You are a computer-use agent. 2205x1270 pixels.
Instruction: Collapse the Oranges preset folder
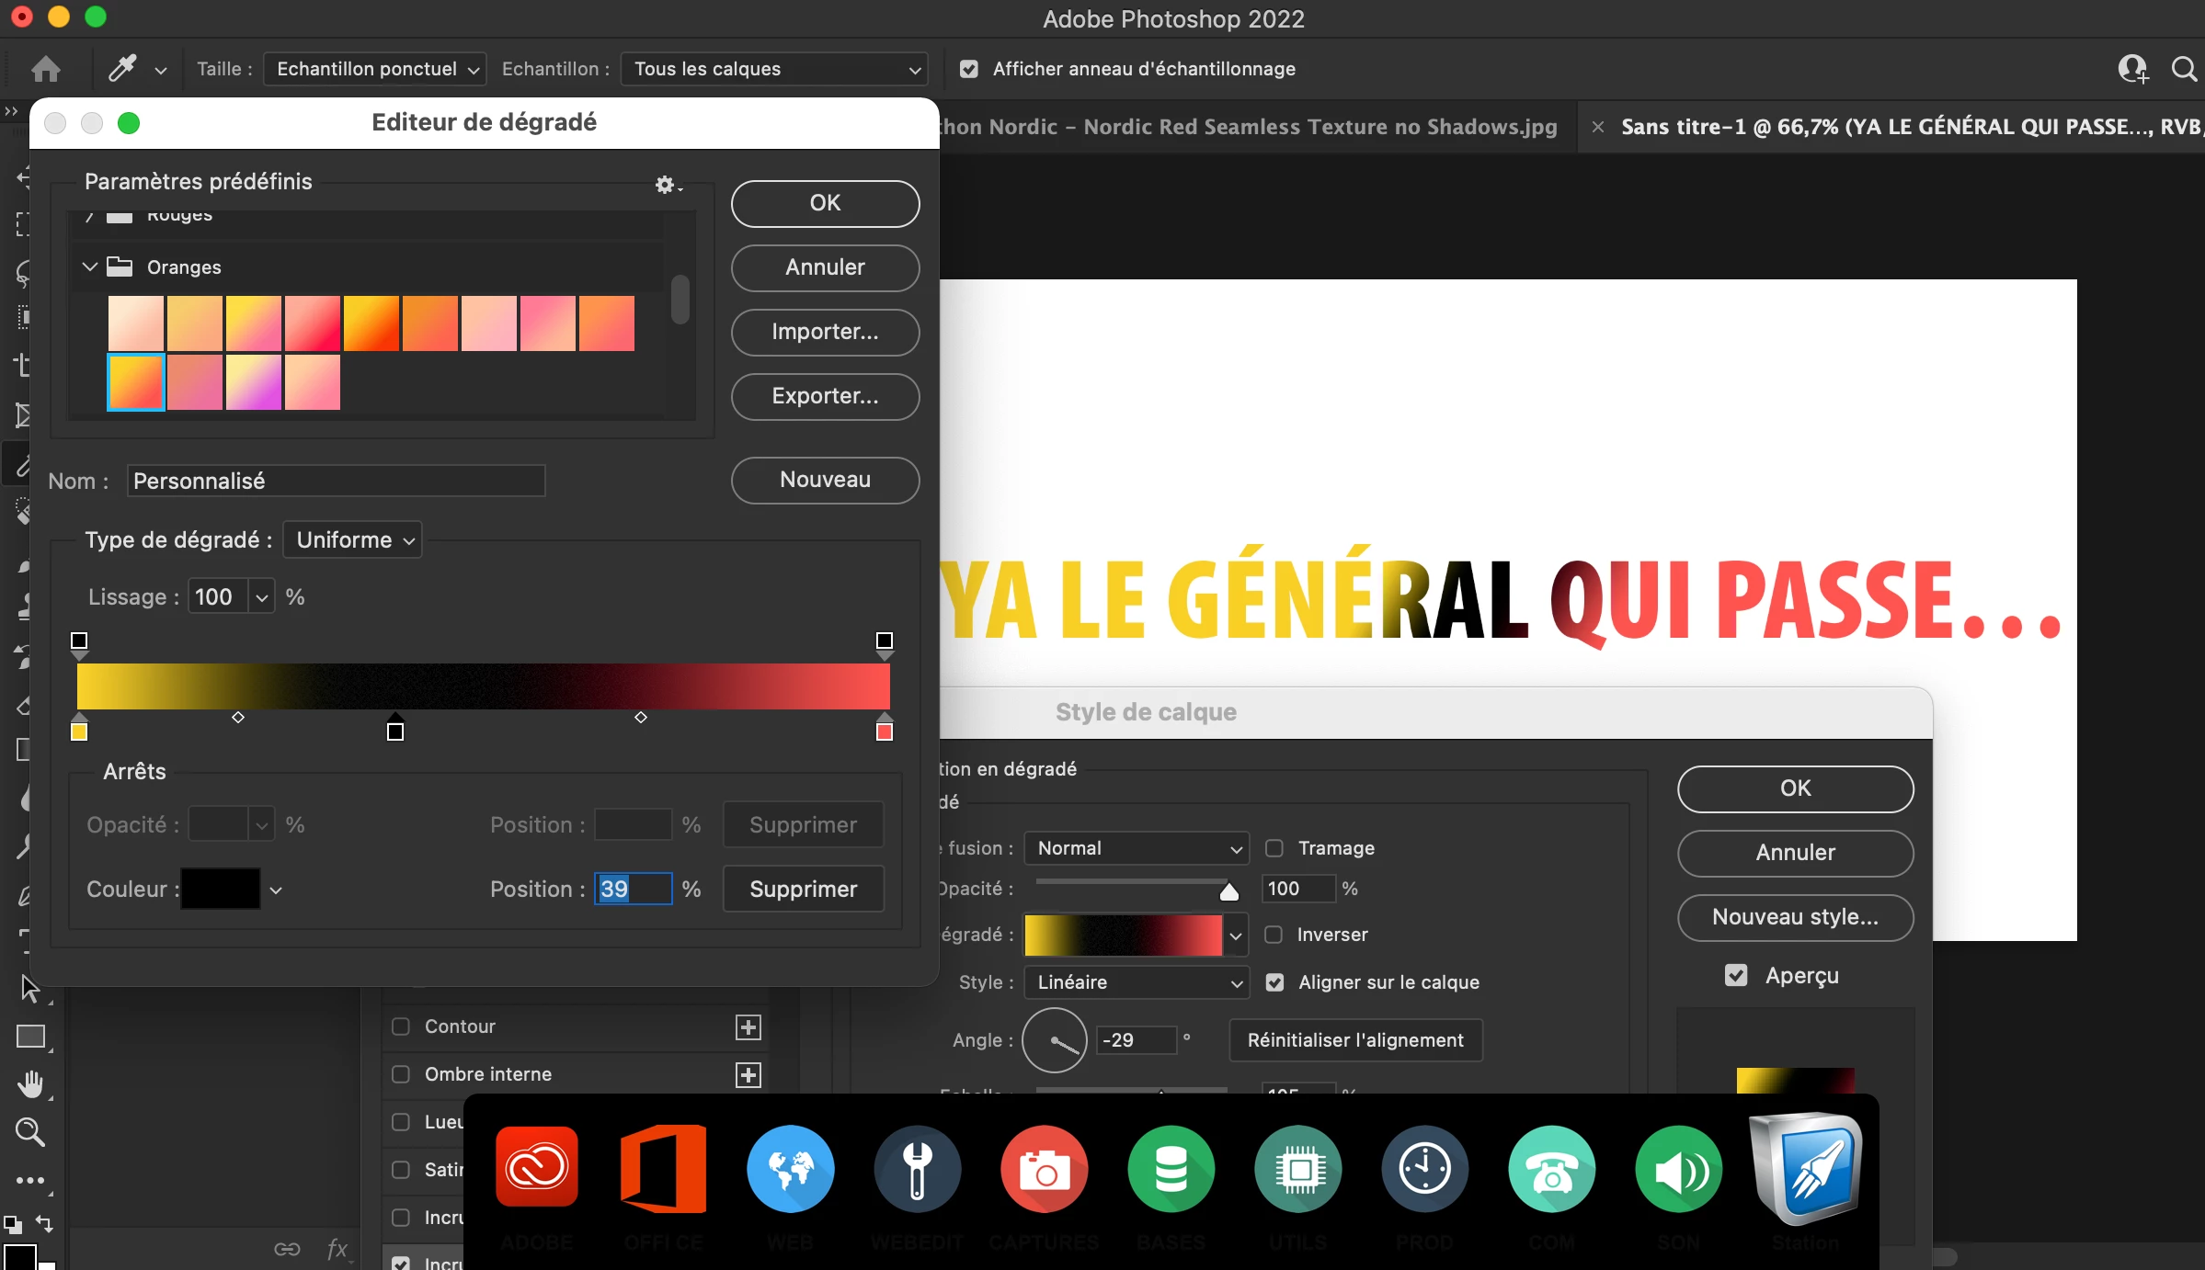click(90, 267)
